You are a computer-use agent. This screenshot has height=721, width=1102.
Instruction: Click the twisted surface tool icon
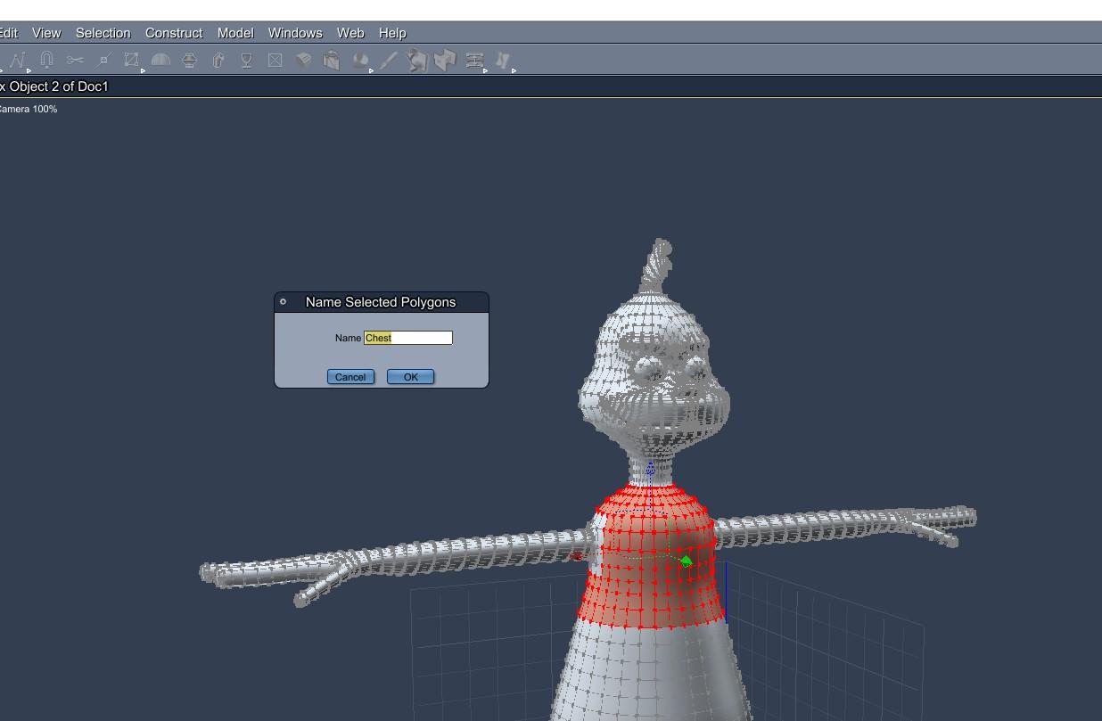pos(416,60)
